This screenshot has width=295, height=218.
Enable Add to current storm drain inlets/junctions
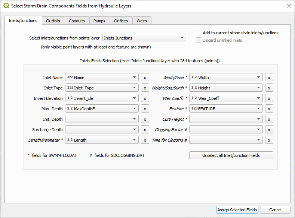coord(199,33)
